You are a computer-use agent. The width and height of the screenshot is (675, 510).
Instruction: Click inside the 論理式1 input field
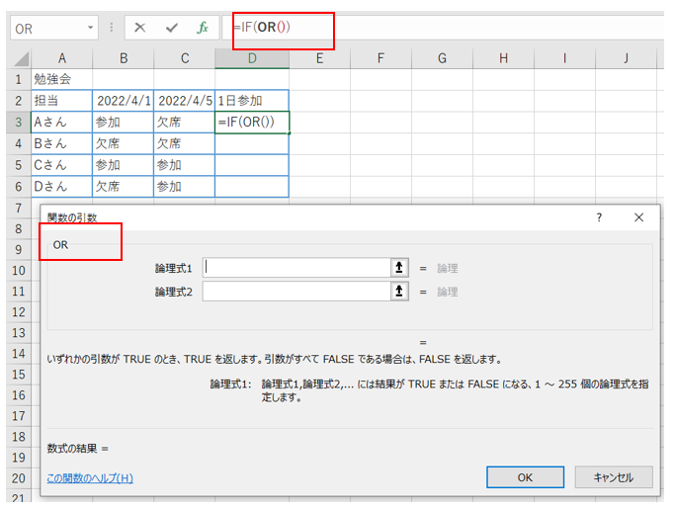[x=296, y=267]
